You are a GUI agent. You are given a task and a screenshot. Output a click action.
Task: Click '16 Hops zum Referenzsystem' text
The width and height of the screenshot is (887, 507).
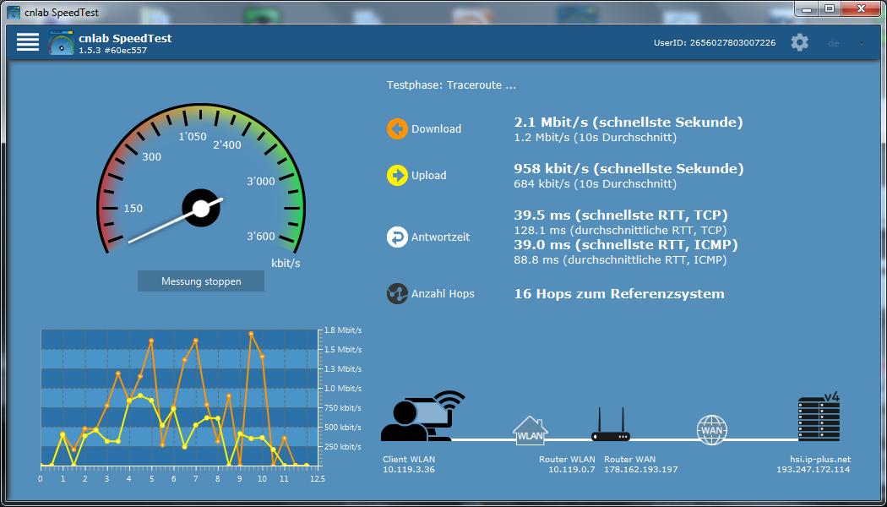click(x=619, y=294)
